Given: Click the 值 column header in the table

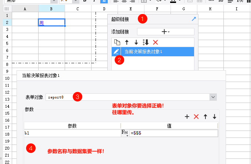Looking at the screenshot, I should click(169, 126).
